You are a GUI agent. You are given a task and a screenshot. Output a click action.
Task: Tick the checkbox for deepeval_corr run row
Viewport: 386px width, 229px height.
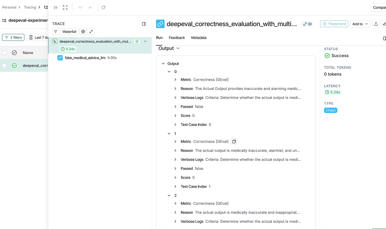pos(4,66)
